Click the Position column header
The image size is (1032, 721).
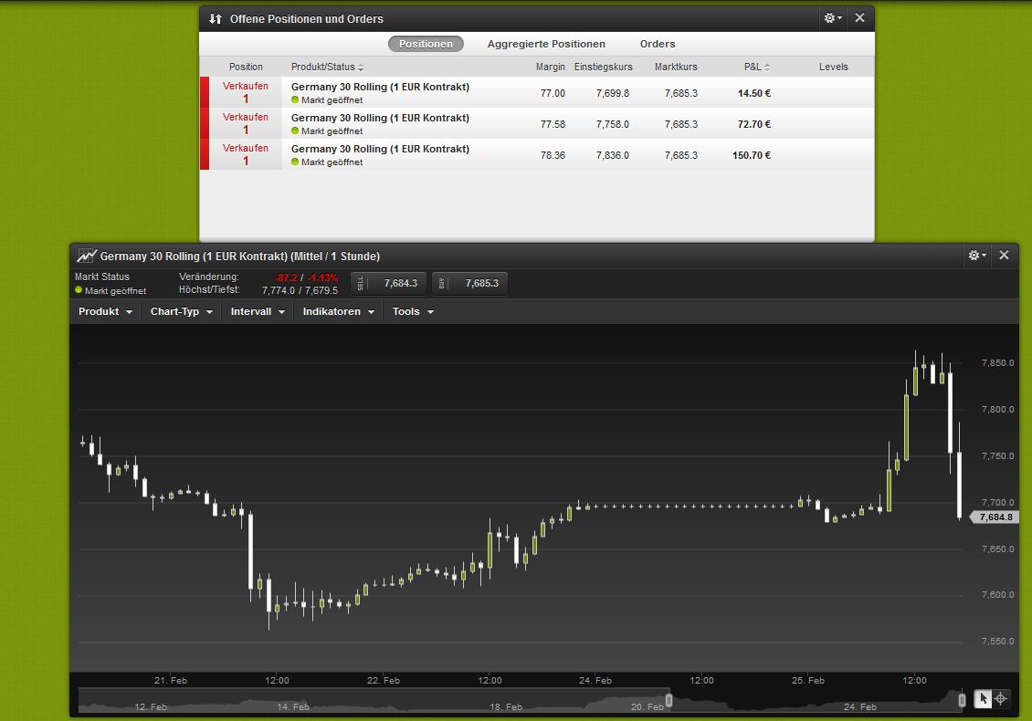coord(246,68)
